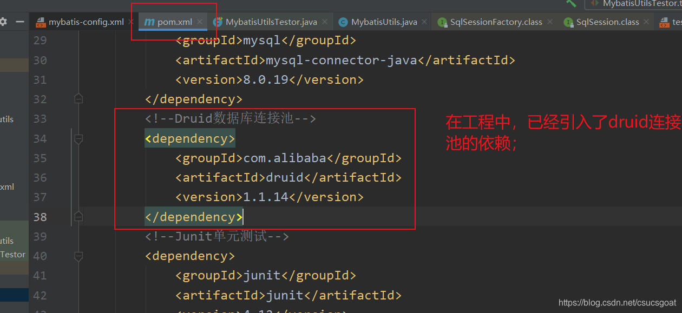Collapse fold marker at line 32 closing dependency
The width and height of the screenshot is (682, 313).
point(78,99)
